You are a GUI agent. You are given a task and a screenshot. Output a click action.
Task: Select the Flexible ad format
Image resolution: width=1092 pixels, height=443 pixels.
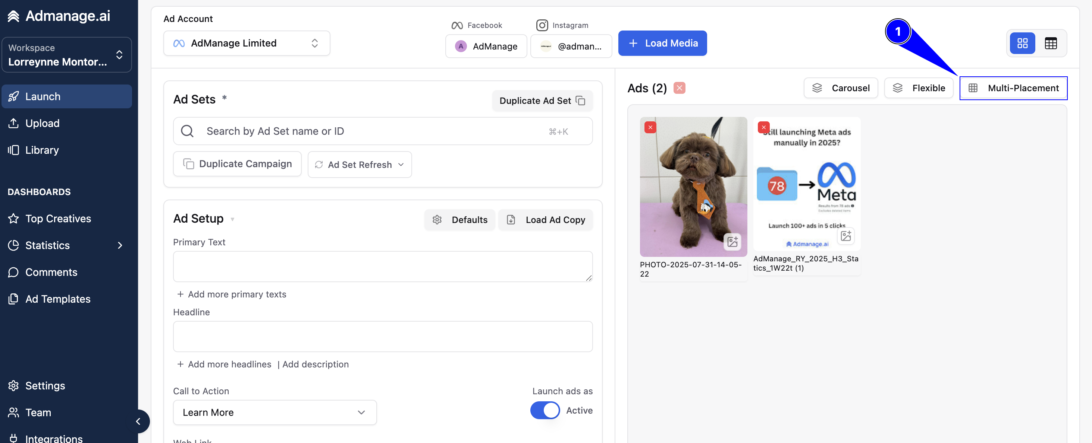pyautogui.click(x=919, y=88)
